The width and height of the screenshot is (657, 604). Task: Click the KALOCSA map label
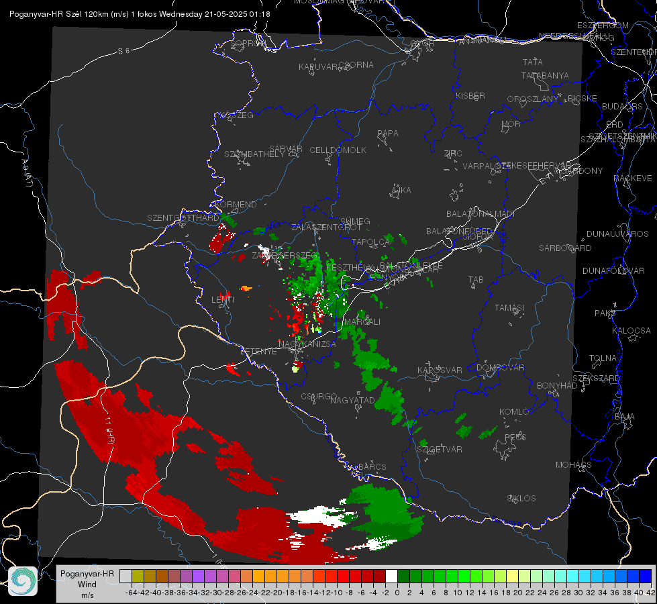[631, 331]
